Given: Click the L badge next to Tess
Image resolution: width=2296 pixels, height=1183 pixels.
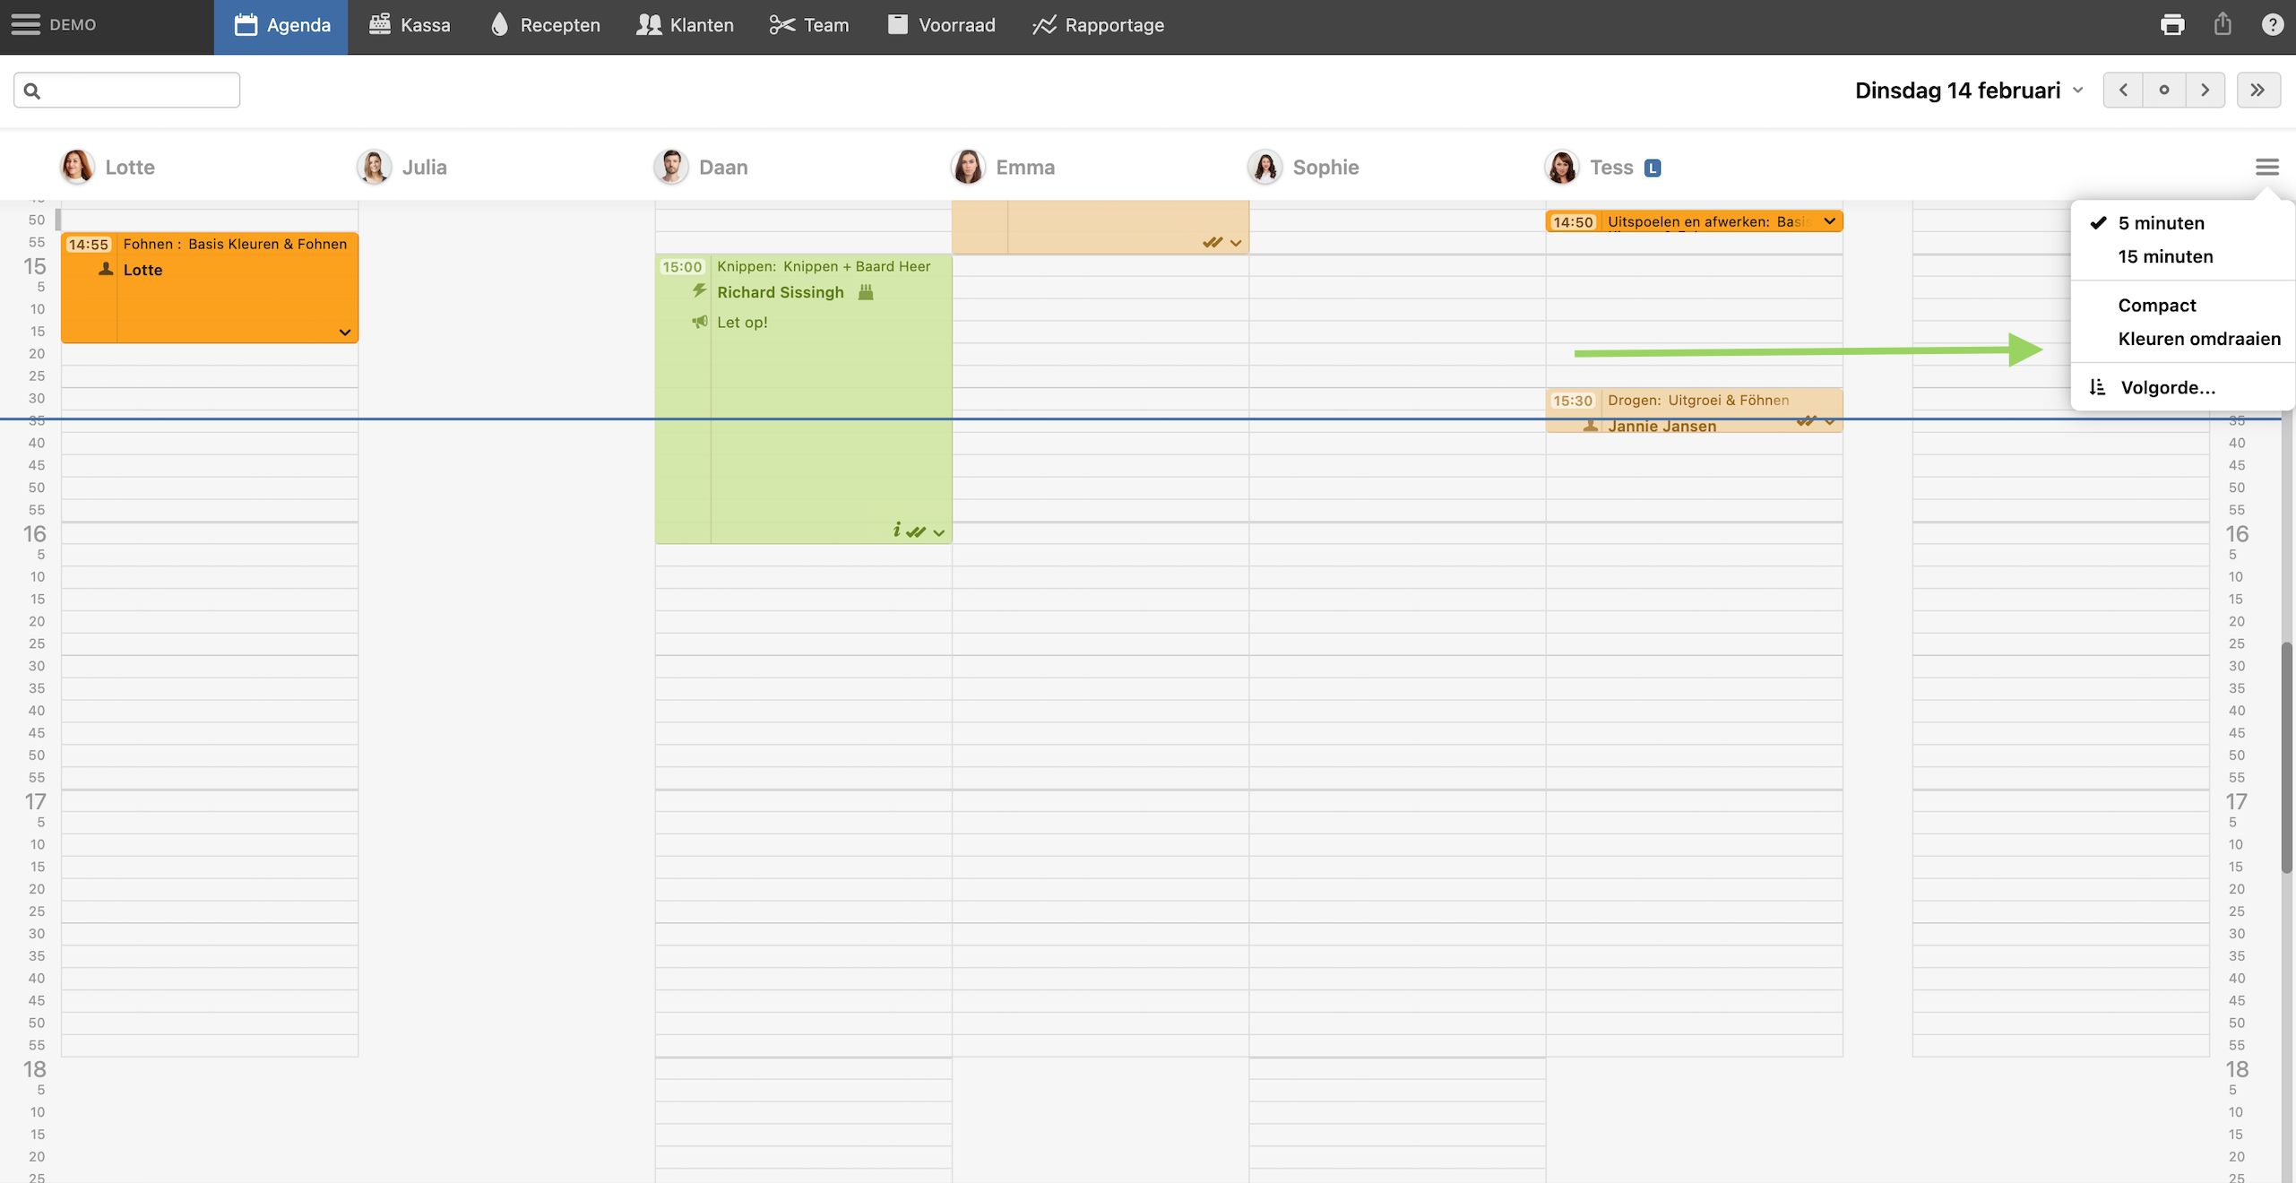Looking at the screenshot, I should [x=1653, y=168].
